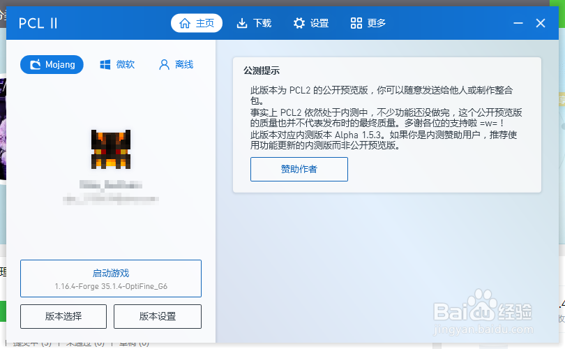565x349 pixels.
Task: Click the gear icon in header
Action: tap(299, 24)
